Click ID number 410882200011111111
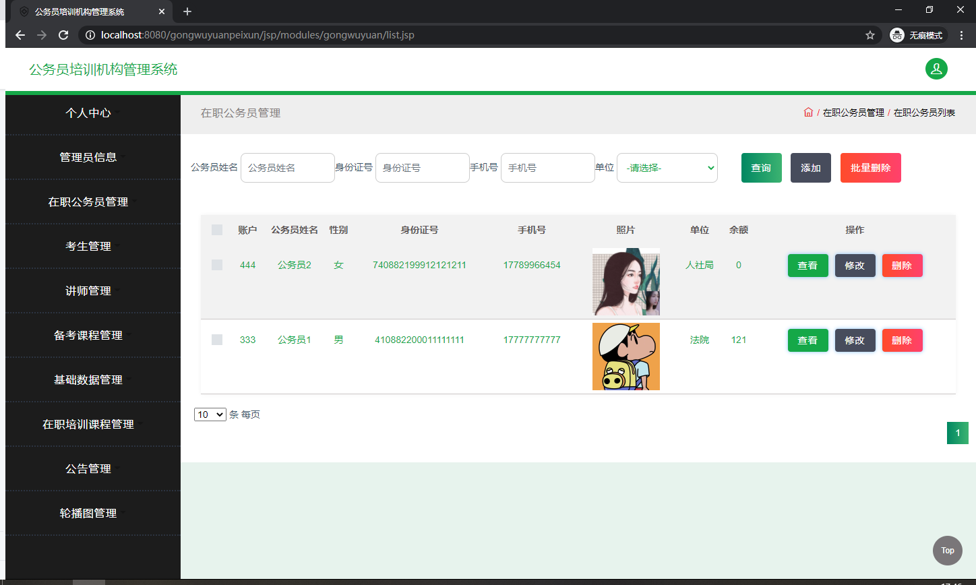This screenshot has height=585, width=976. (419, 340)
